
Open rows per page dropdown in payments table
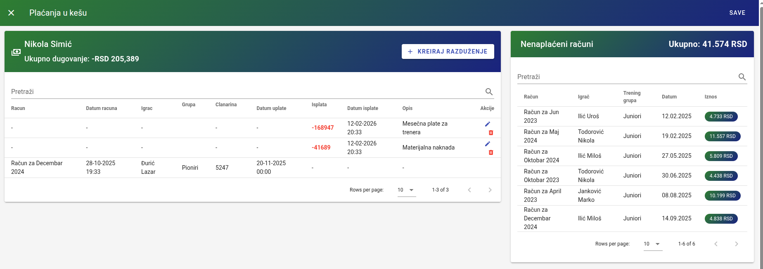pos(406,190)
